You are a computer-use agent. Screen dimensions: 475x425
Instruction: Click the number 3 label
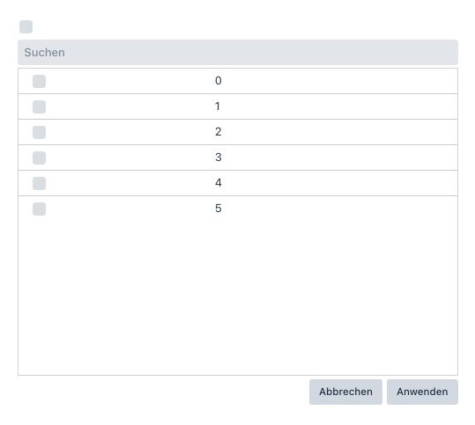(219, 158)
